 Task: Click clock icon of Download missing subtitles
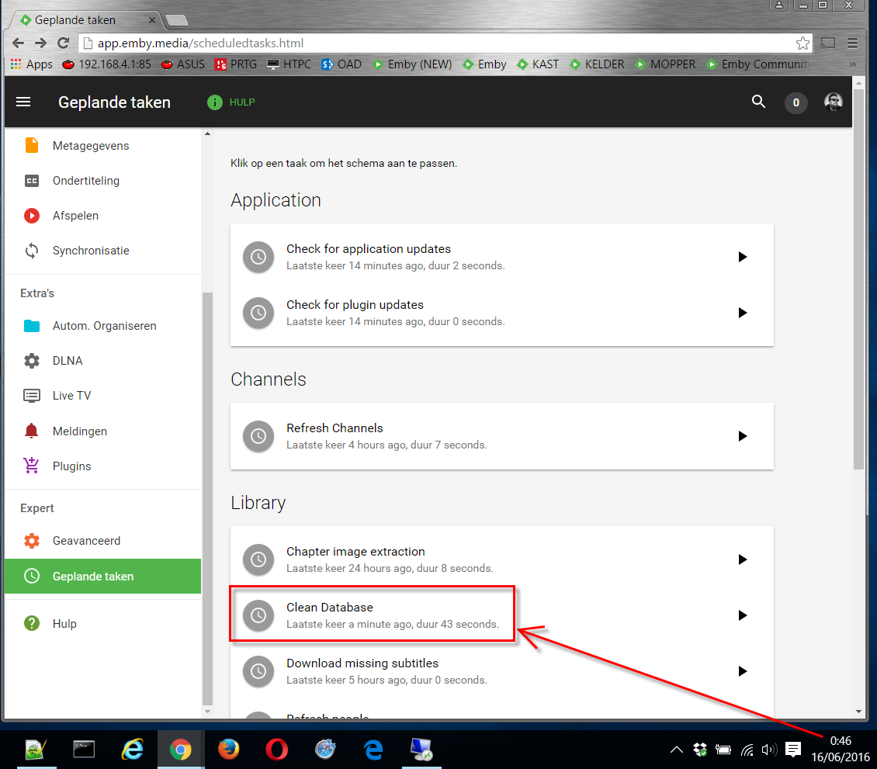258,671
